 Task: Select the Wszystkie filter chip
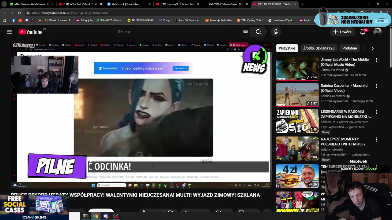(x=287, y=48)
